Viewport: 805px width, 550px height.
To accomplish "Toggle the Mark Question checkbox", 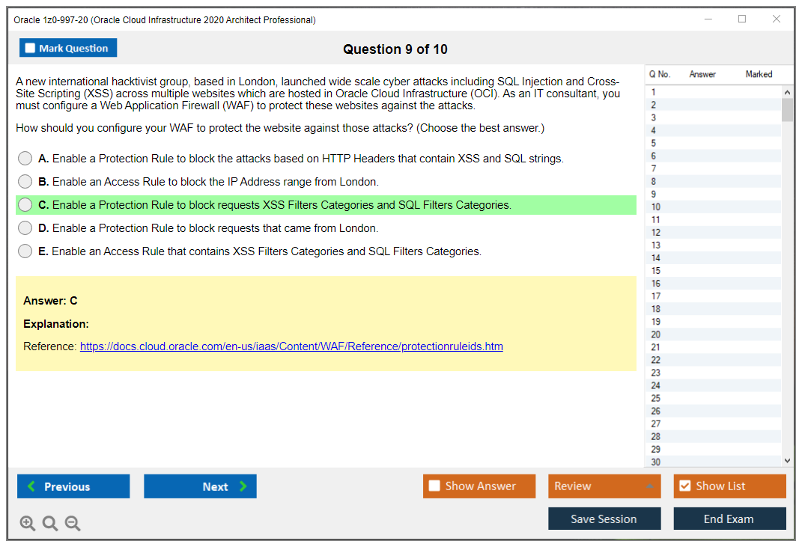I will pyautogui.click(x=30, y=47).
